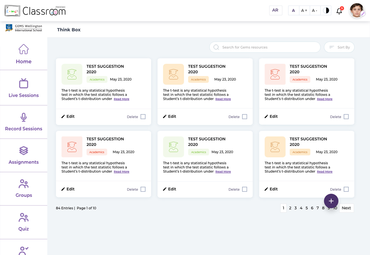
Task: Edit the second-row green card
Action: pyautogui.click(x=169, y=189)
